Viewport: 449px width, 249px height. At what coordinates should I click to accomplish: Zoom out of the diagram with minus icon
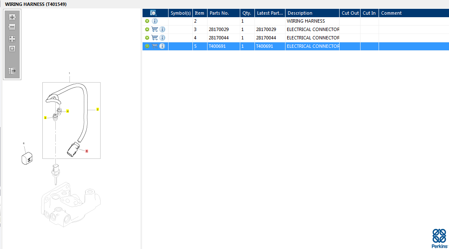tap(12, 27)
